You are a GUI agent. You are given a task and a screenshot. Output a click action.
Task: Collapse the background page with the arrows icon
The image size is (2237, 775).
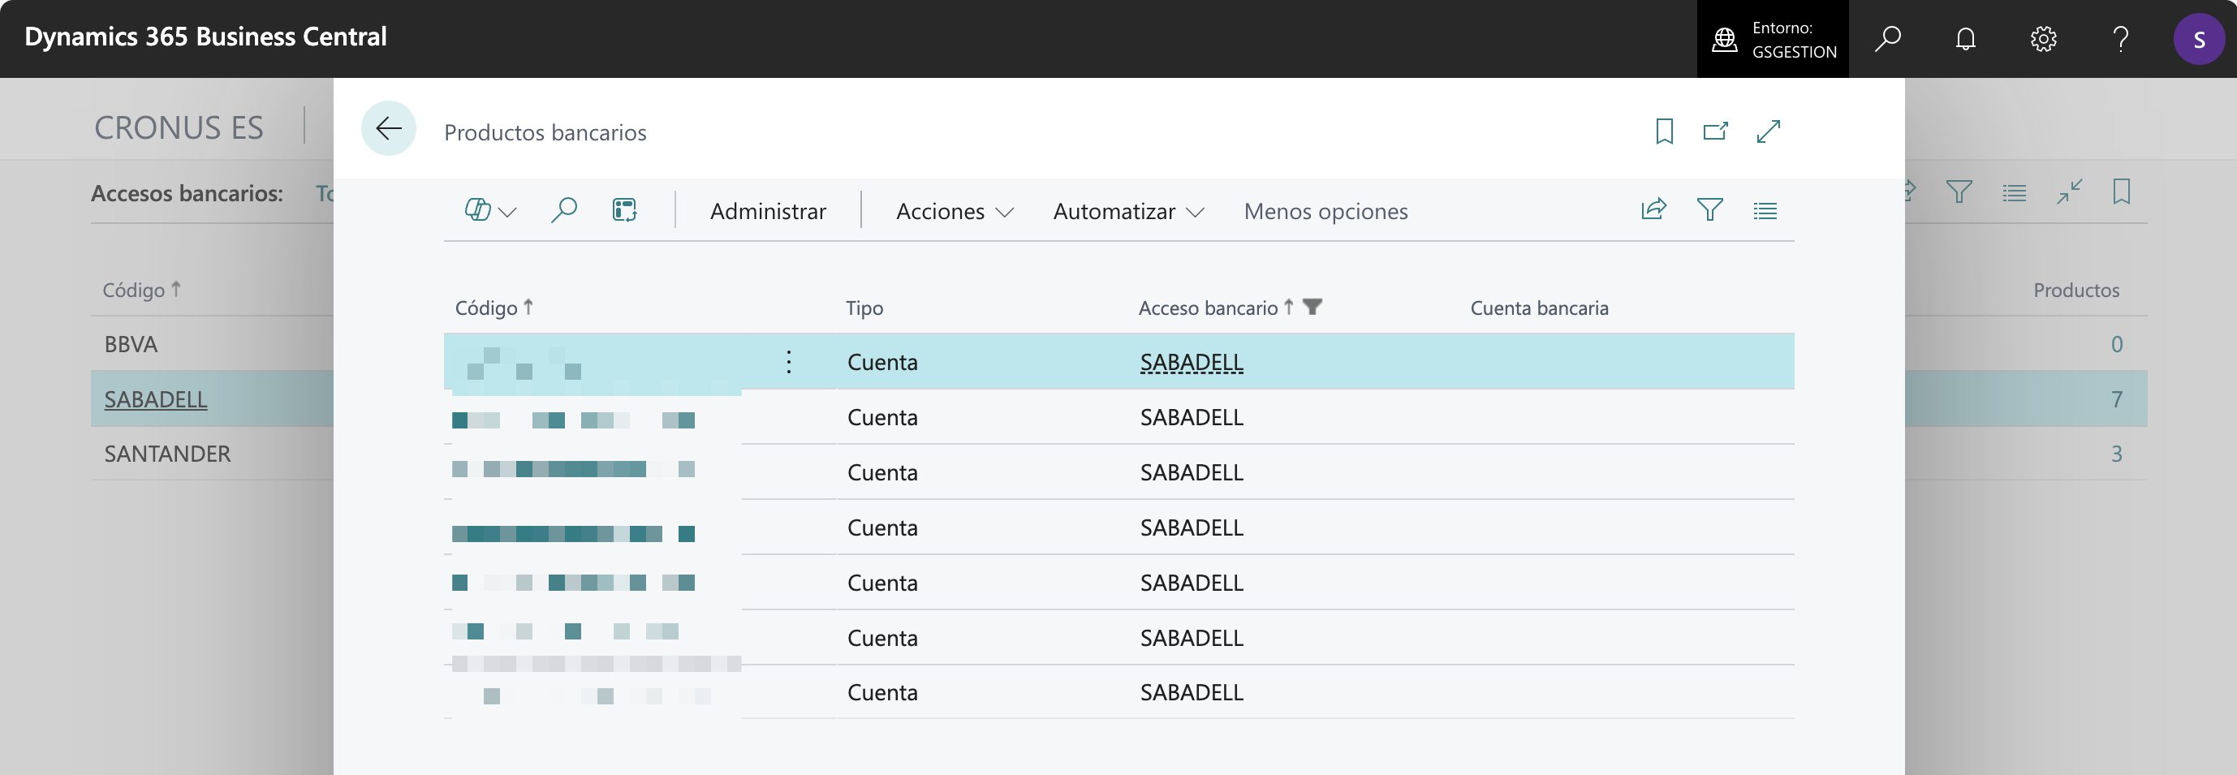click(2070, 192)
